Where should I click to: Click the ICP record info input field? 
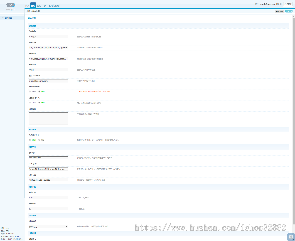coord(48,70)
